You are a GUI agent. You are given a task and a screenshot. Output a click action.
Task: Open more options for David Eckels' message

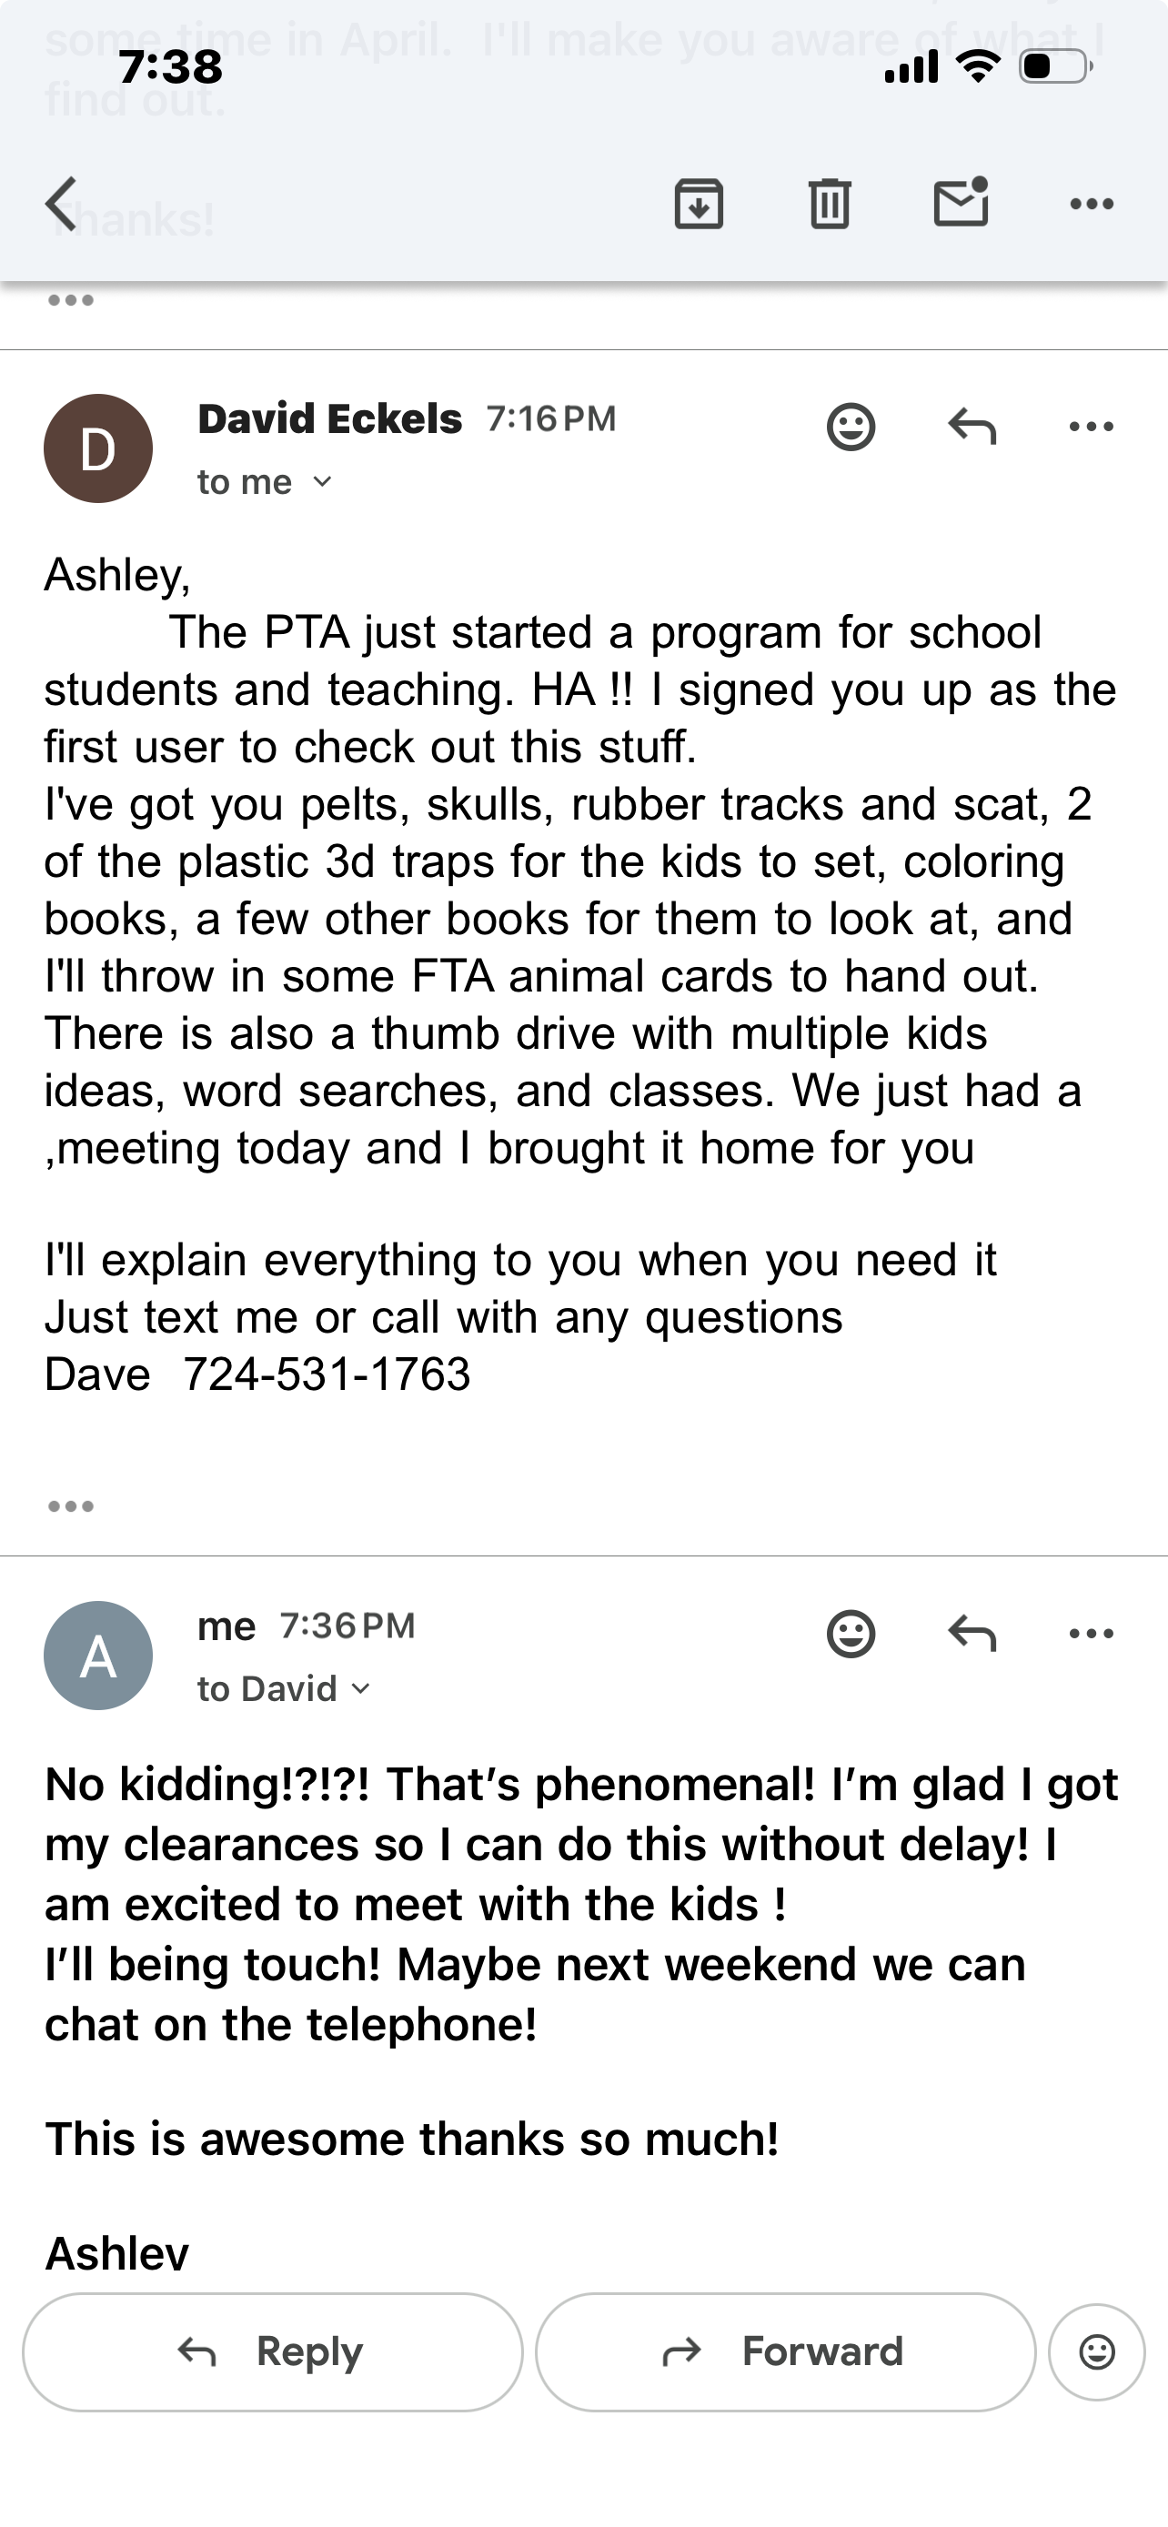point(1092,427)
